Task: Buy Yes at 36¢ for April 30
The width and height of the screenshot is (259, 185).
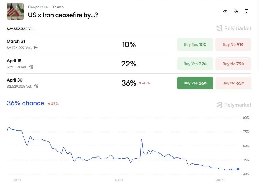Action: [x=195, y=83]
